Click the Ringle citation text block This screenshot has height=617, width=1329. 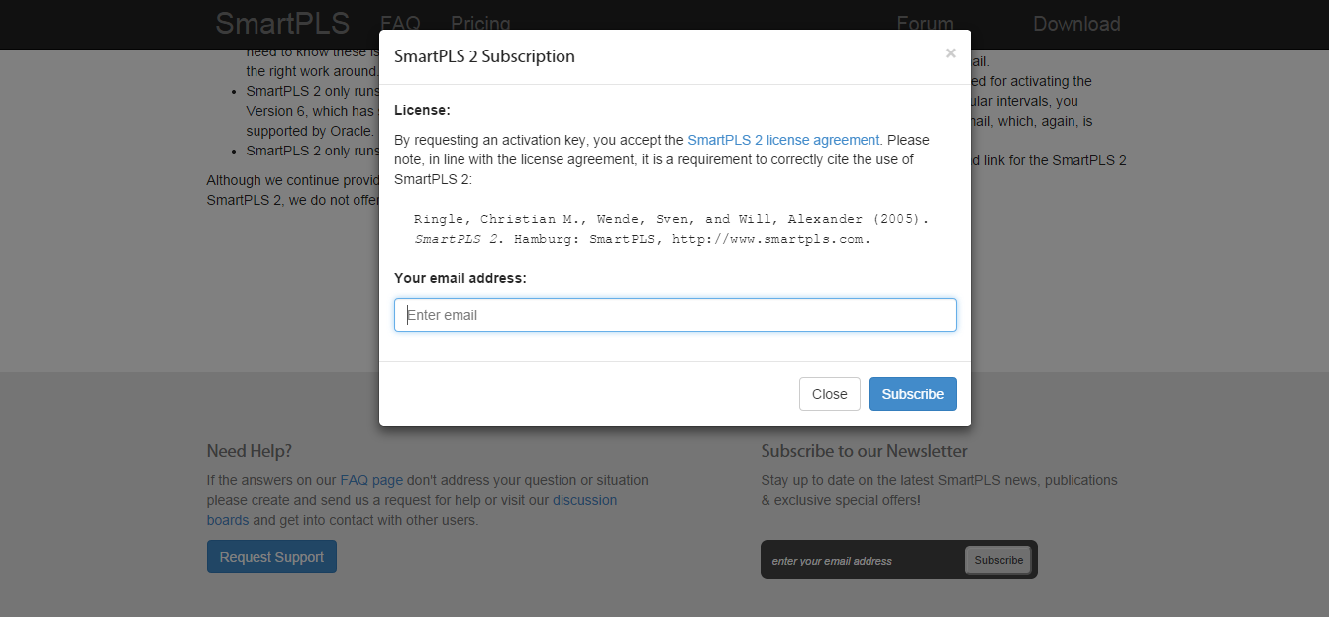(671, 229)
